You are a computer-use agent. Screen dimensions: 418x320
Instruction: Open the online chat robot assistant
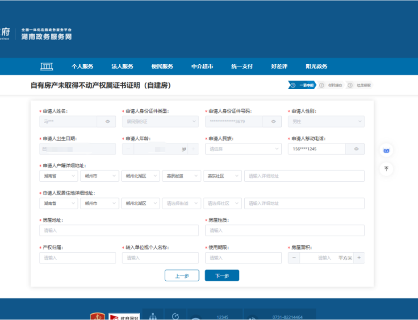[x=386, y=150]
